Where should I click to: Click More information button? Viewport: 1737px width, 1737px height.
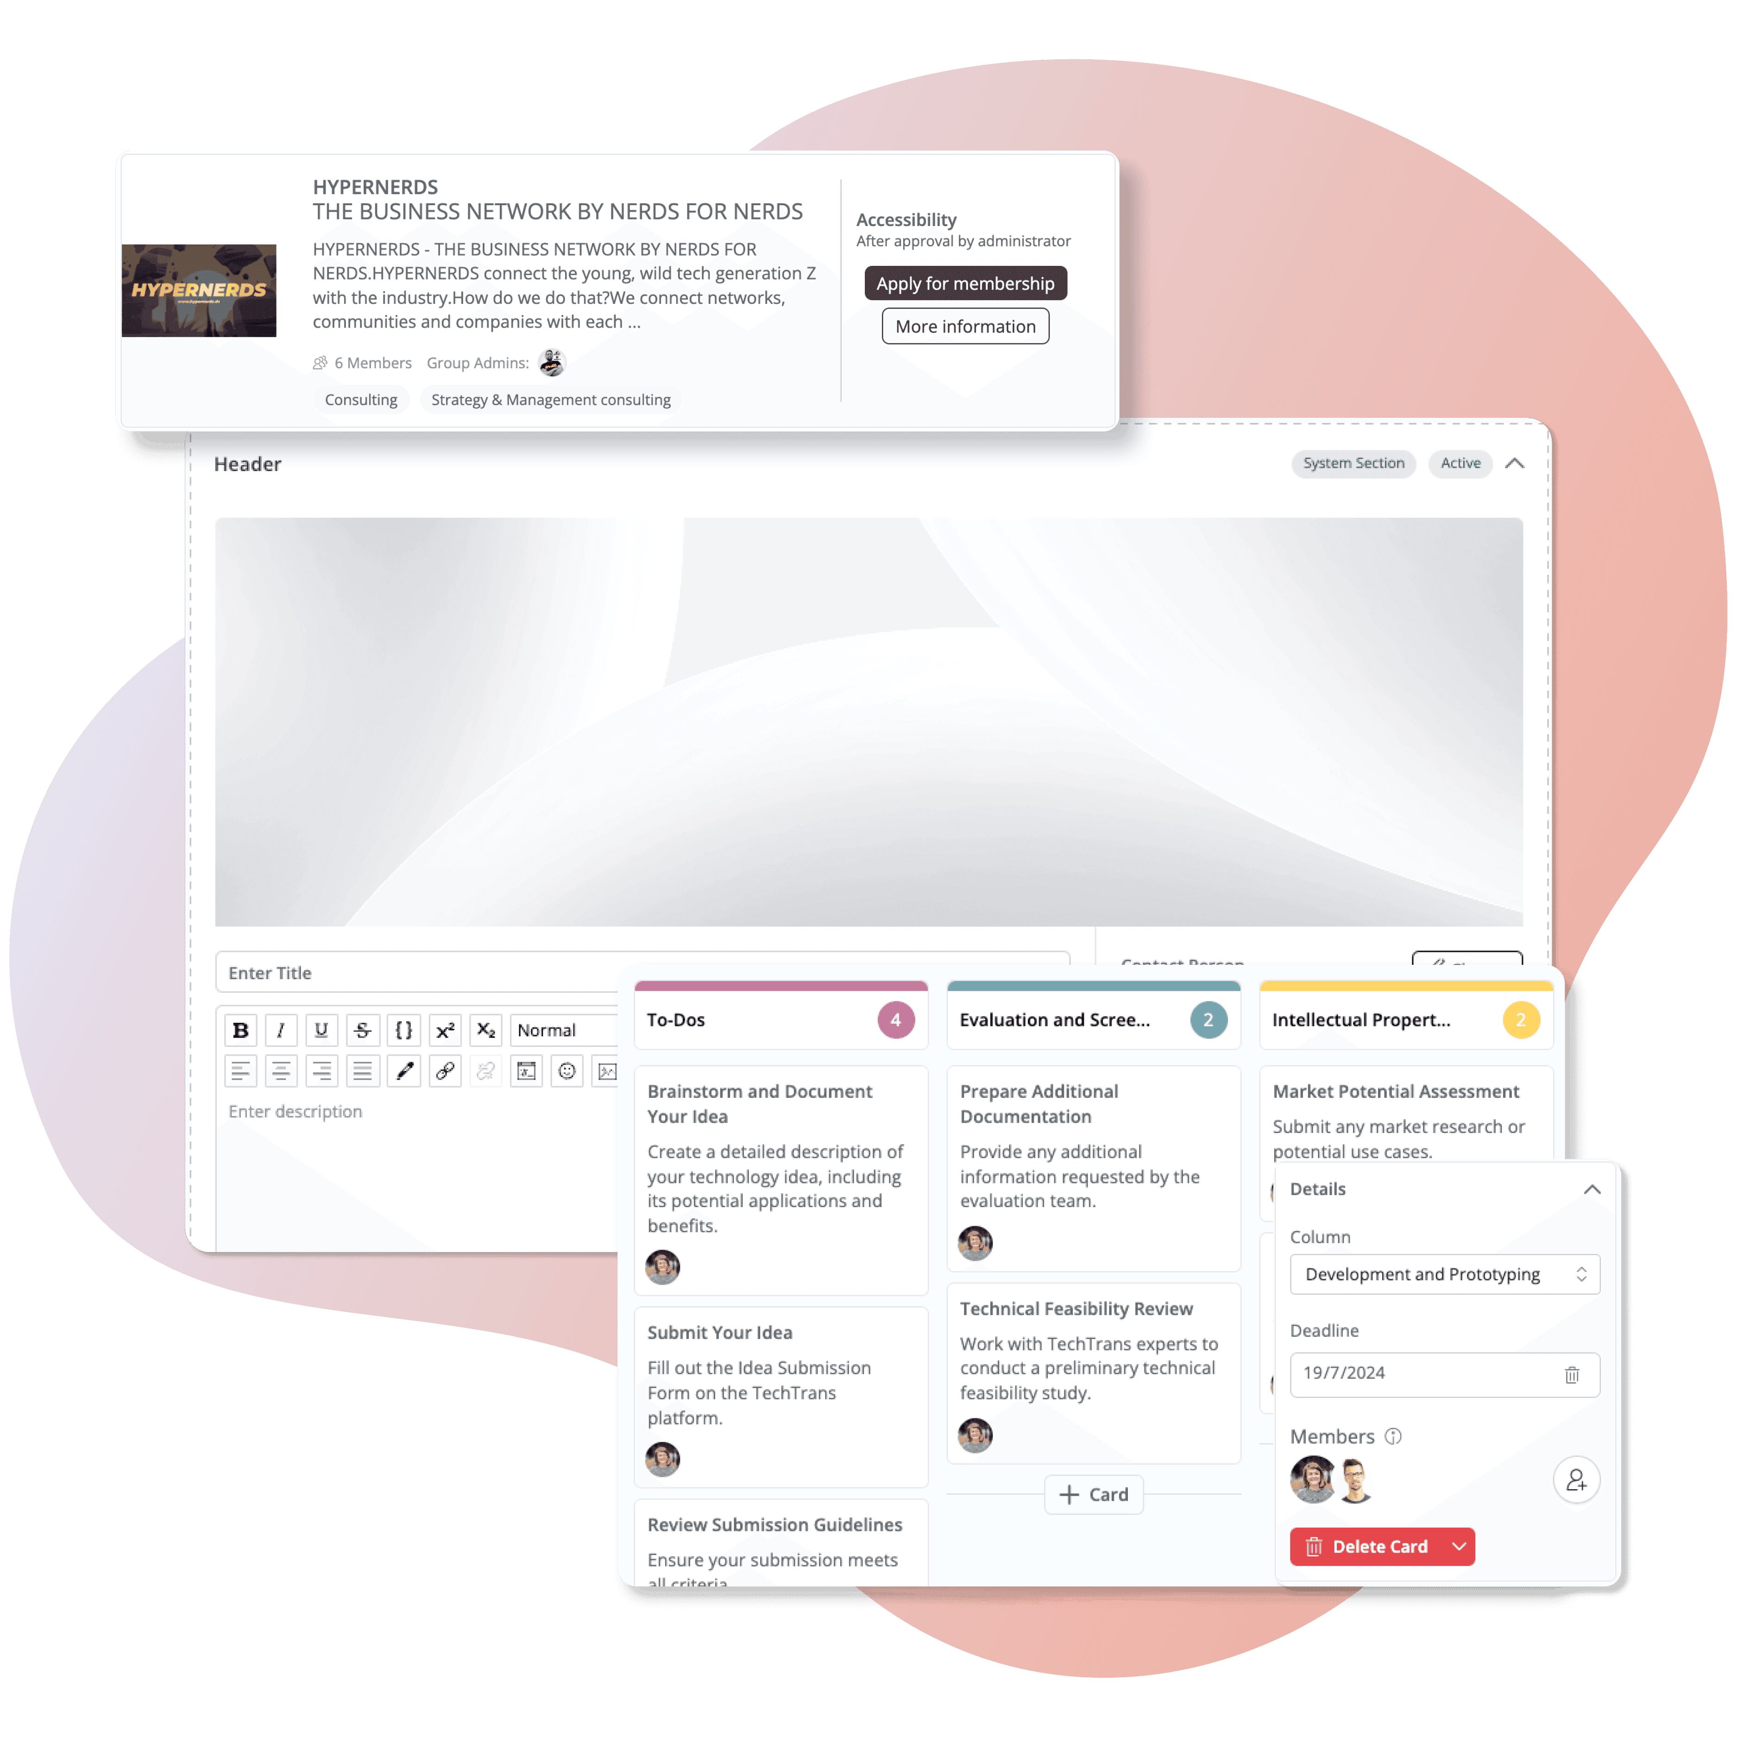click(964, 326)
